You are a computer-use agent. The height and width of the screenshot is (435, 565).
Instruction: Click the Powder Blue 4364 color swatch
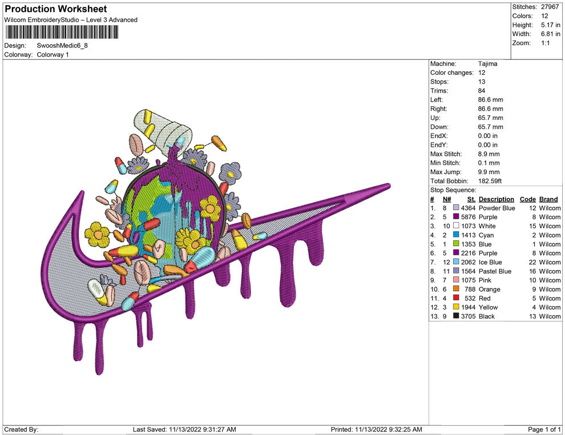click(456, 208)
